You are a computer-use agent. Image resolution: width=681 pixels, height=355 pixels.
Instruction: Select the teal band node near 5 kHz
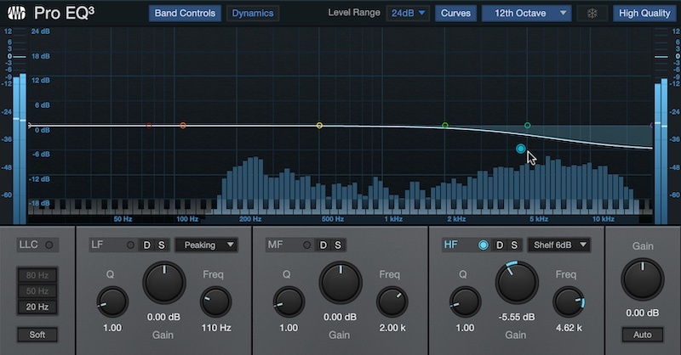[x=527, y=125]
